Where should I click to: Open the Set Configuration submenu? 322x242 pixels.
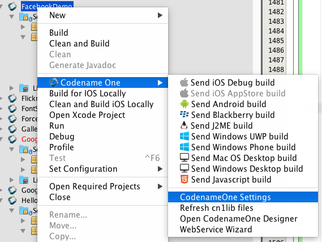102,169
